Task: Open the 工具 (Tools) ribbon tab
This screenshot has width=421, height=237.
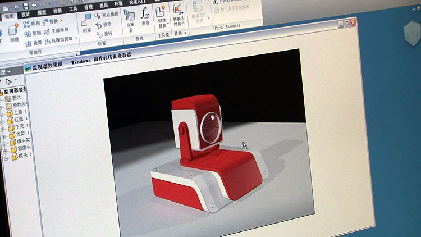Action: [73, 9]
